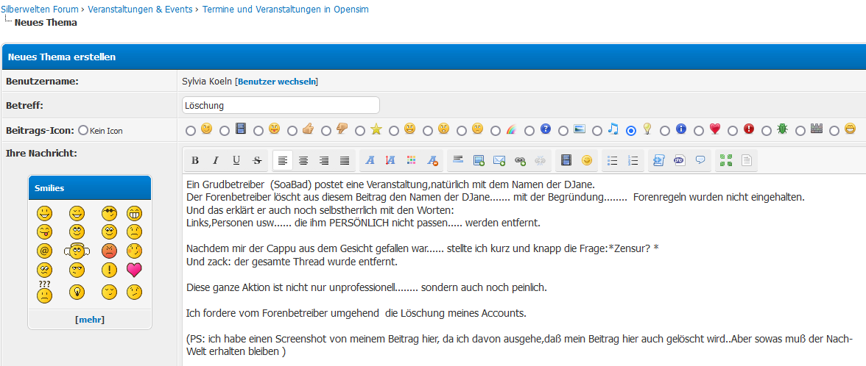
Task: Open the font family dropdown
Action: (370, 160)
